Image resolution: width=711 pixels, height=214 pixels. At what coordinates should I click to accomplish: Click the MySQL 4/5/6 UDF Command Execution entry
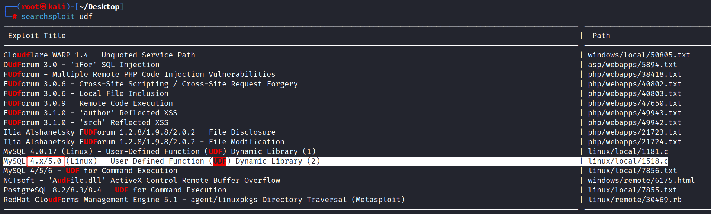pyautogui.click(x=90, y=171)
